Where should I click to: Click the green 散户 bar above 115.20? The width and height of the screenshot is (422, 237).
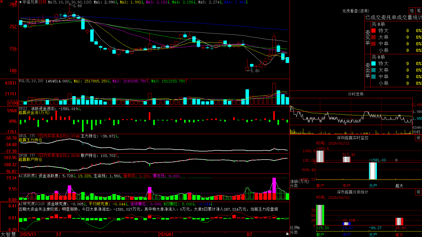320,215
